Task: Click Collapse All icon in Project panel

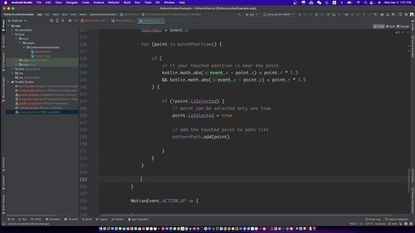Action: pyautogui.click(x=63, y=20)
